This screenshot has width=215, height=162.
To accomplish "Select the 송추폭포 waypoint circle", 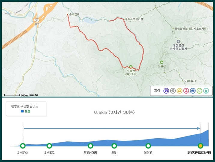I will click(49, 146).
